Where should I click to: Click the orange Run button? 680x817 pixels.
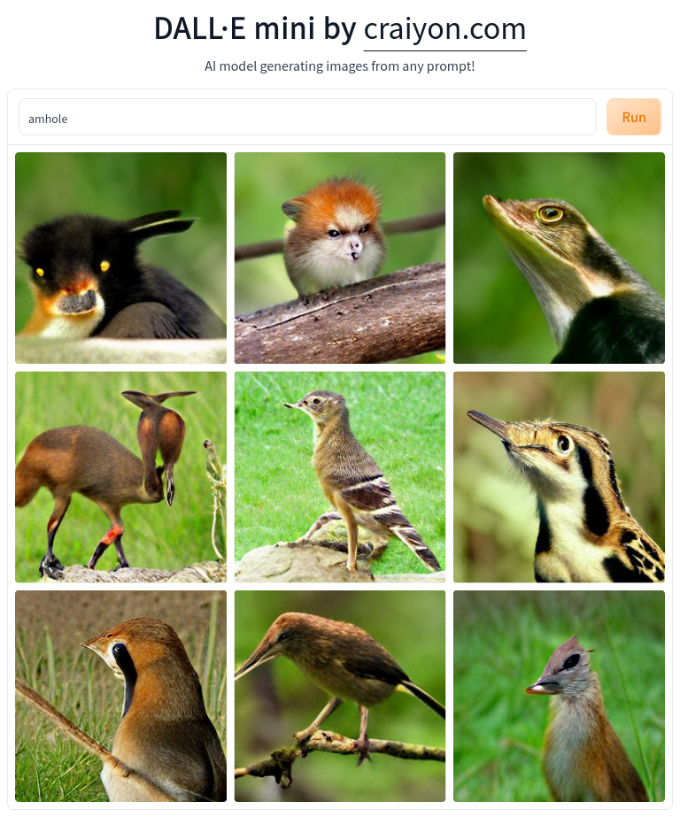coord(634,117)
